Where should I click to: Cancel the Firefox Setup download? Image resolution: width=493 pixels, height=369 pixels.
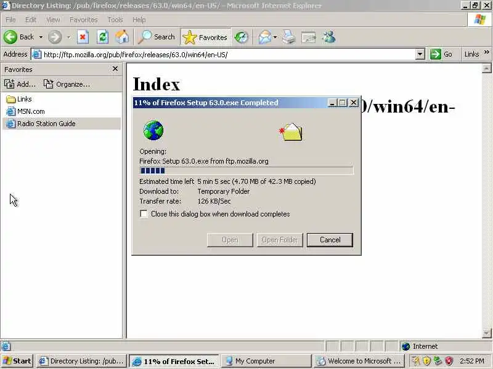pos(330,240)
